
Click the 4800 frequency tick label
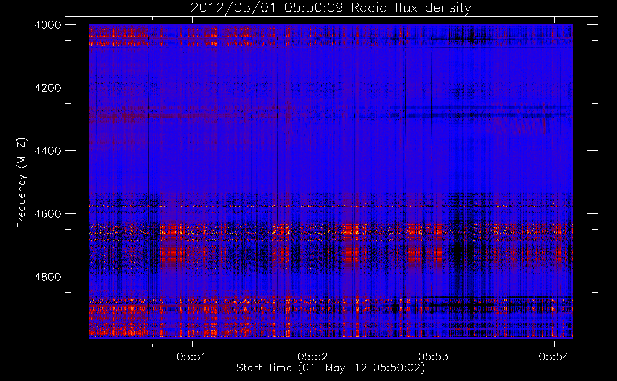[x=48, y=277]
